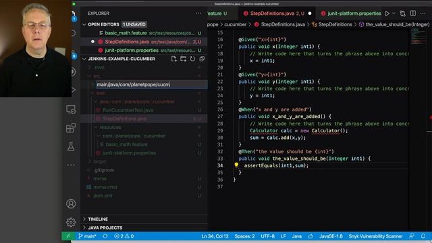Click the new folder name input field
This screenshot has width=432, height=243.
pyautogui.click(x=151, y=84)
